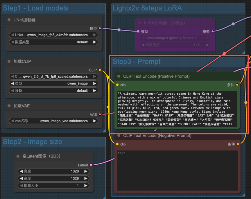
Task: Open the 类型 qwen_image dropdown
Action: (x=53, y=83)
